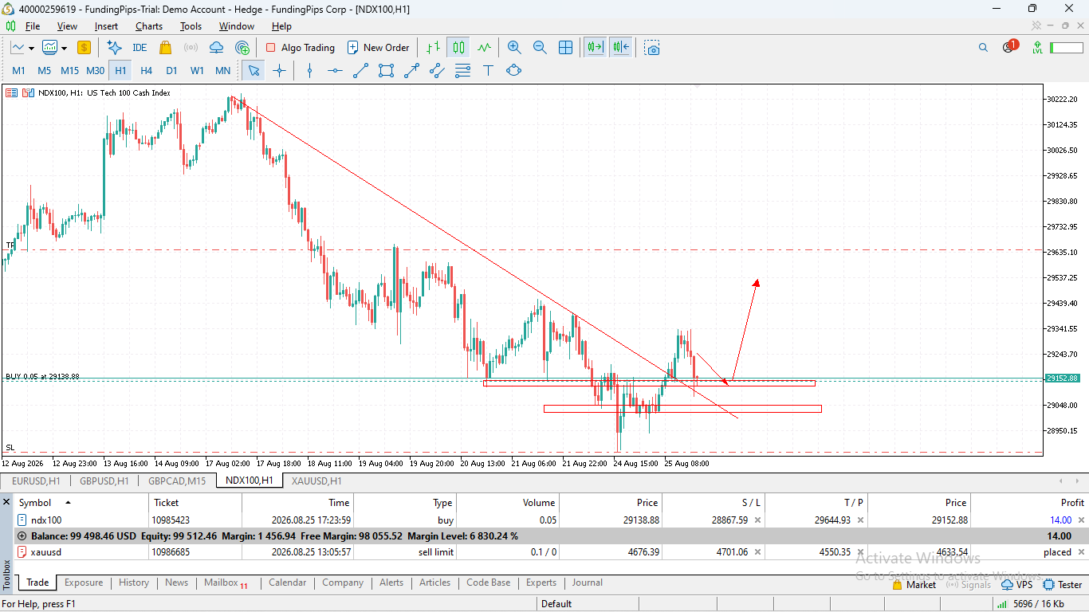The width and height of the screenshot is (1089, 612).
Task: Select the H4 timeframe
Action: point(146,70)
